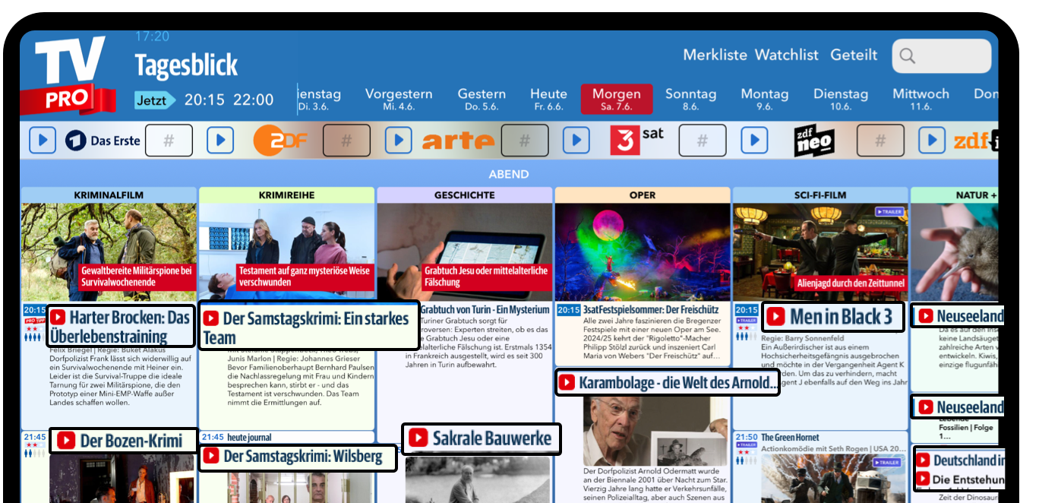This screenshot has width=1039, height=503.
Task: Select the ZDFneo channel logo
Action: 814,141
